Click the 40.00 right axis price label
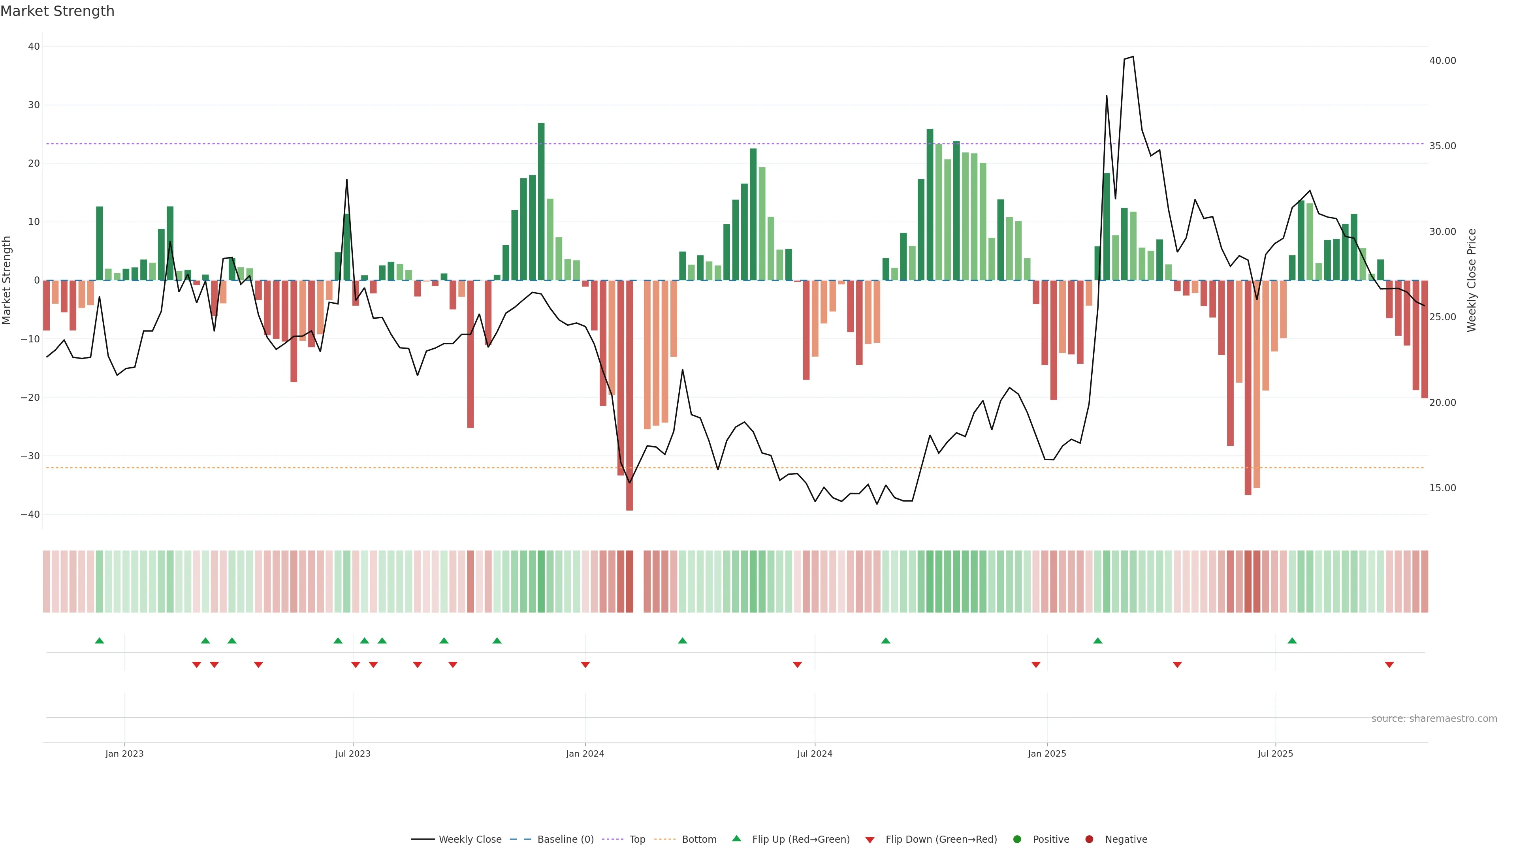The width and height of the screenshot is (1517, 853). (x=1442, y=61)
